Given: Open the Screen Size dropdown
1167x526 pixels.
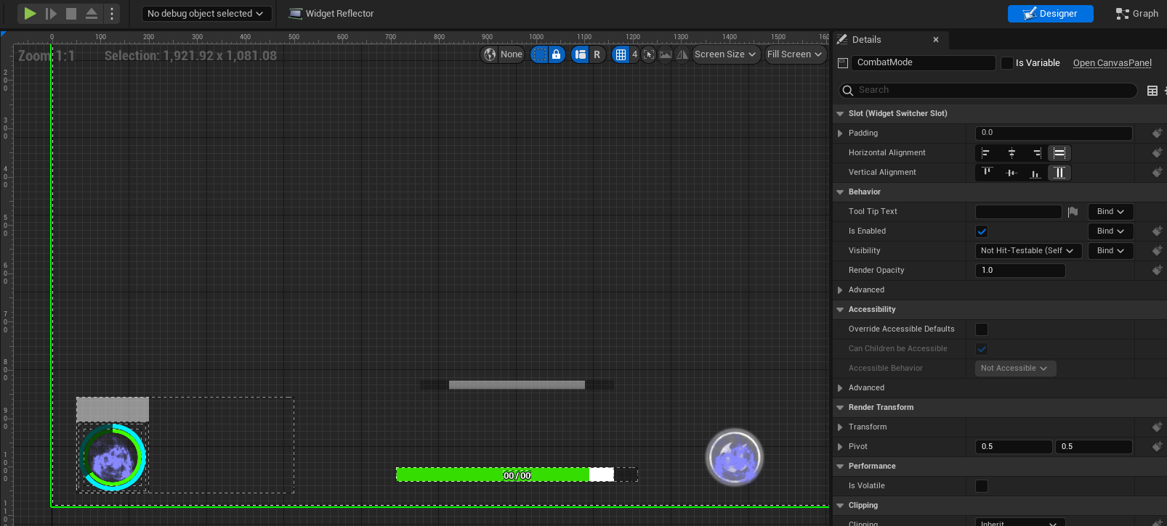Looking at the screenshot, I should click(726, 54).
